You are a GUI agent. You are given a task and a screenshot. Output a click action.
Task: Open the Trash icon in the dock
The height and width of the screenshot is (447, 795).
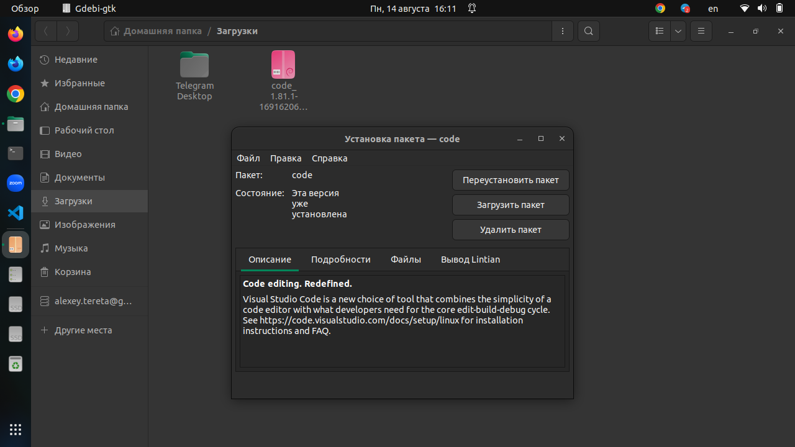[16, 364]
